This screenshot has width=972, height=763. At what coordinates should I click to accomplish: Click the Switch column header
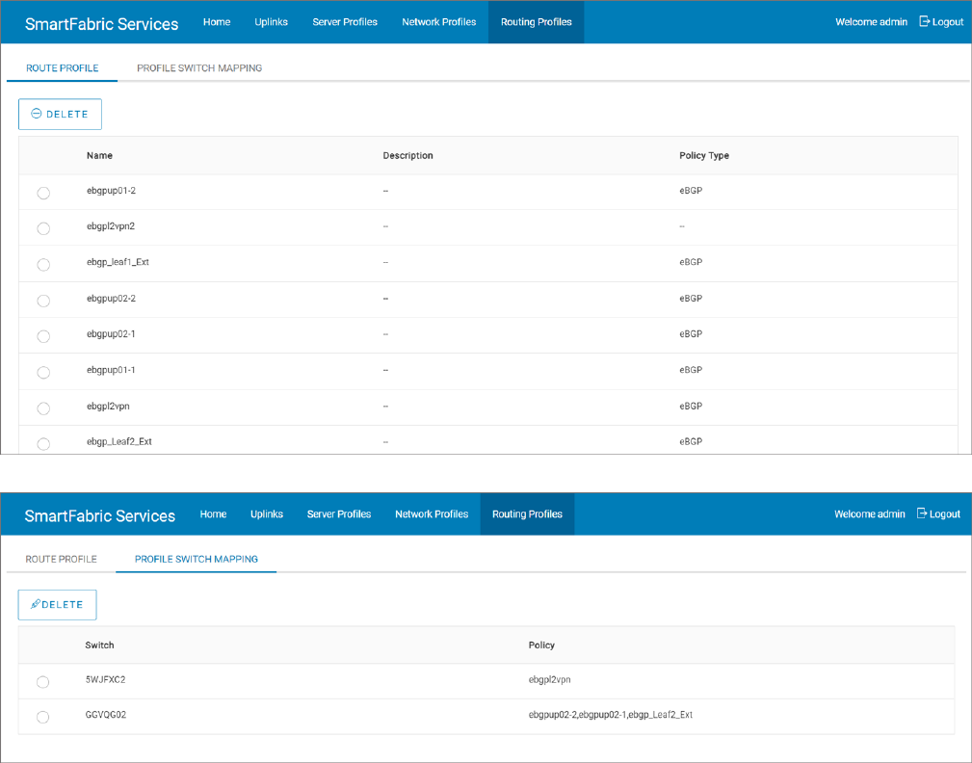point(99,645)
